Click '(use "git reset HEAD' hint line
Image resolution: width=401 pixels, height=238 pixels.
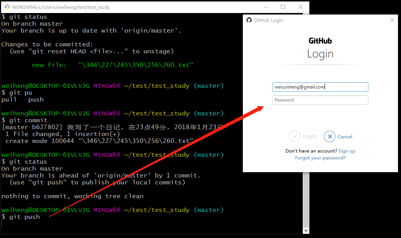point(92,51)
